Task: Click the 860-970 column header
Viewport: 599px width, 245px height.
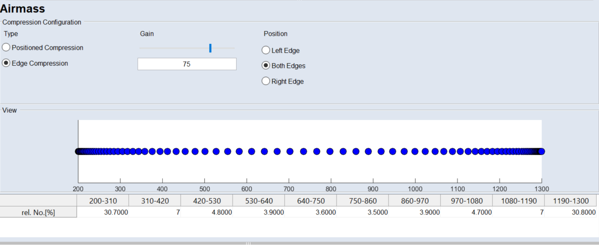Action: 414,201
